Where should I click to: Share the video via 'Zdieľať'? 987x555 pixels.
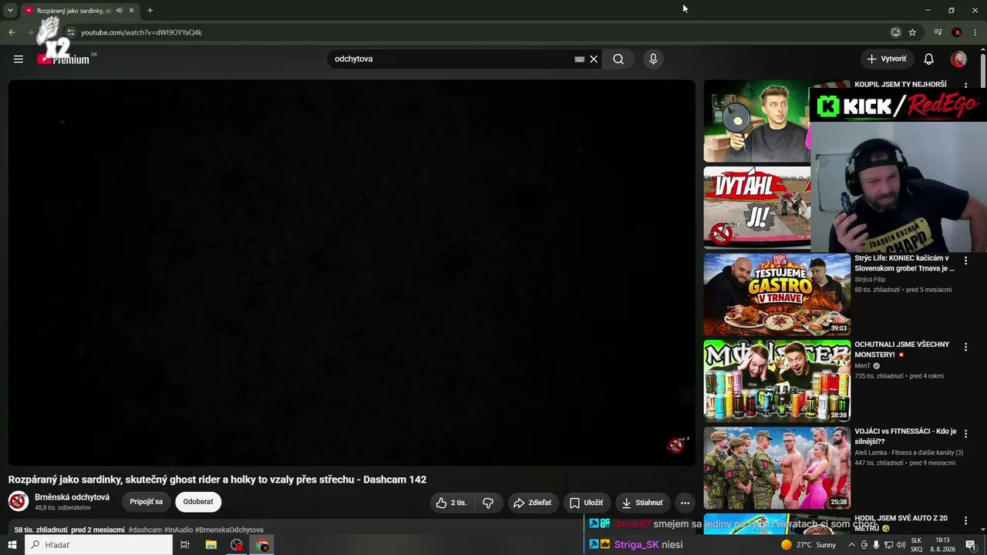[x=532, y=503]
